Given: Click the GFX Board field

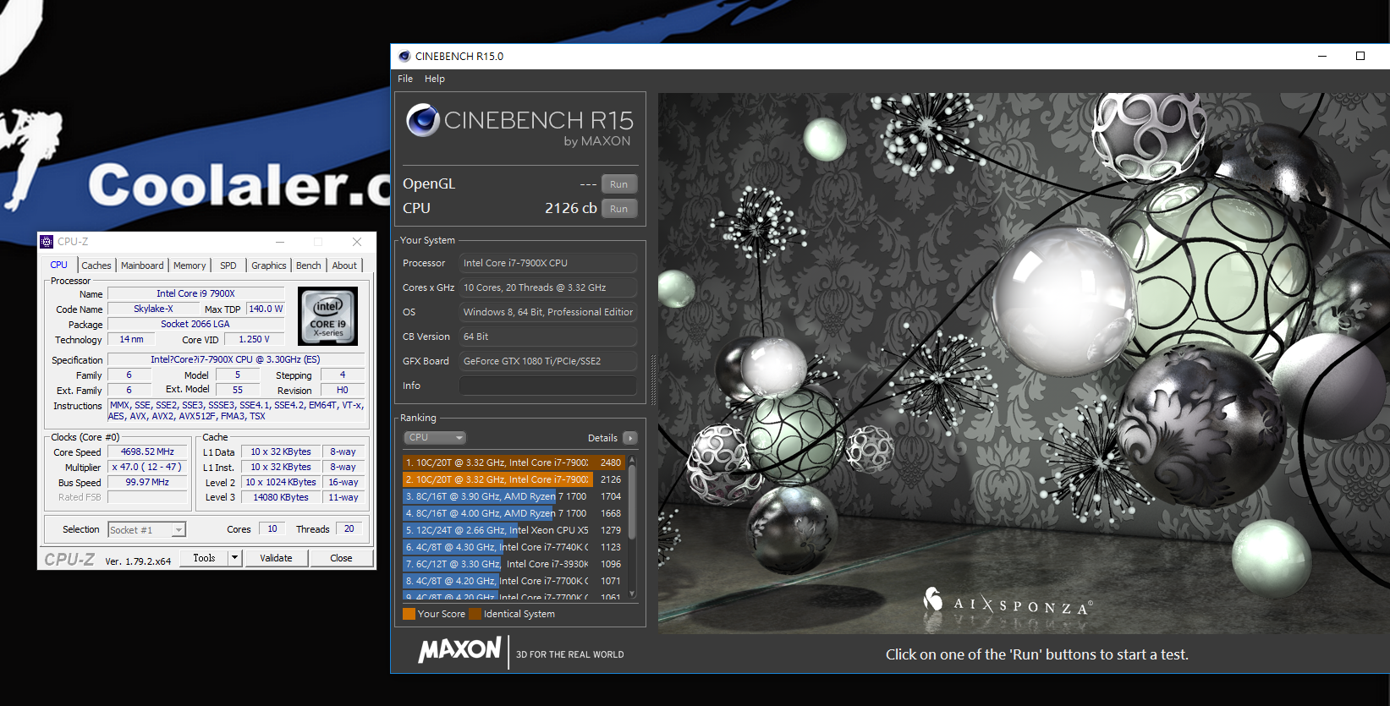Looking at the screenshot, I should [547, 361].
